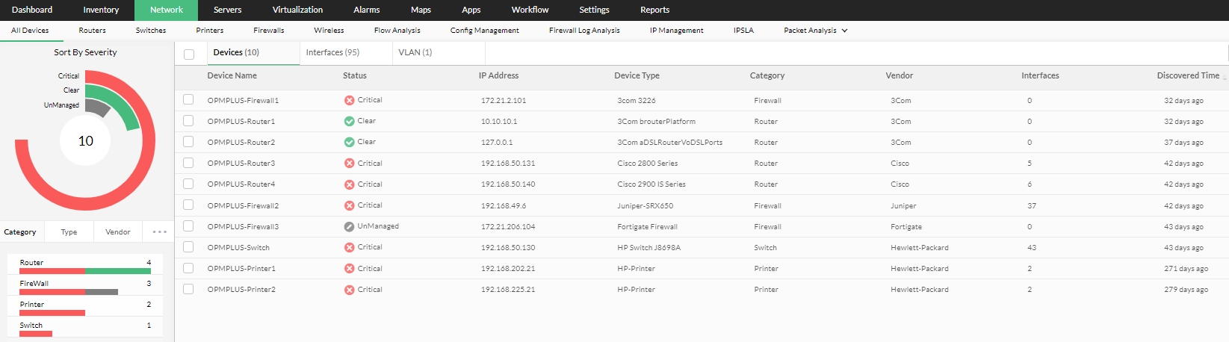Switch to the Vendor grouping tab

(118, 232)
